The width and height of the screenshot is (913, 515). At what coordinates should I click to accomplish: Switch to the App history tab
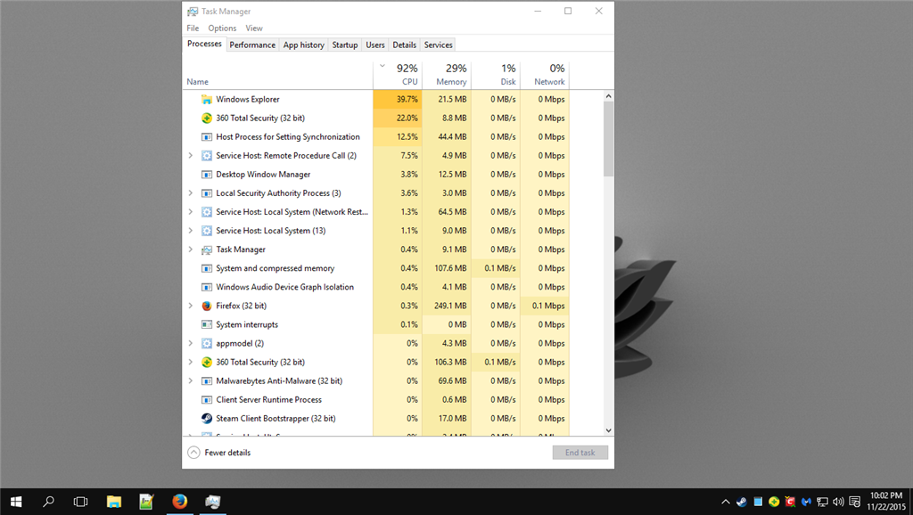click(304, 45)
